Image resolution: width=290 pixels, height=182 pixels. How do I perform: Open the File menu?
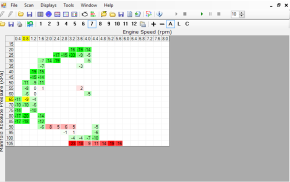click(x=14, y=5)
